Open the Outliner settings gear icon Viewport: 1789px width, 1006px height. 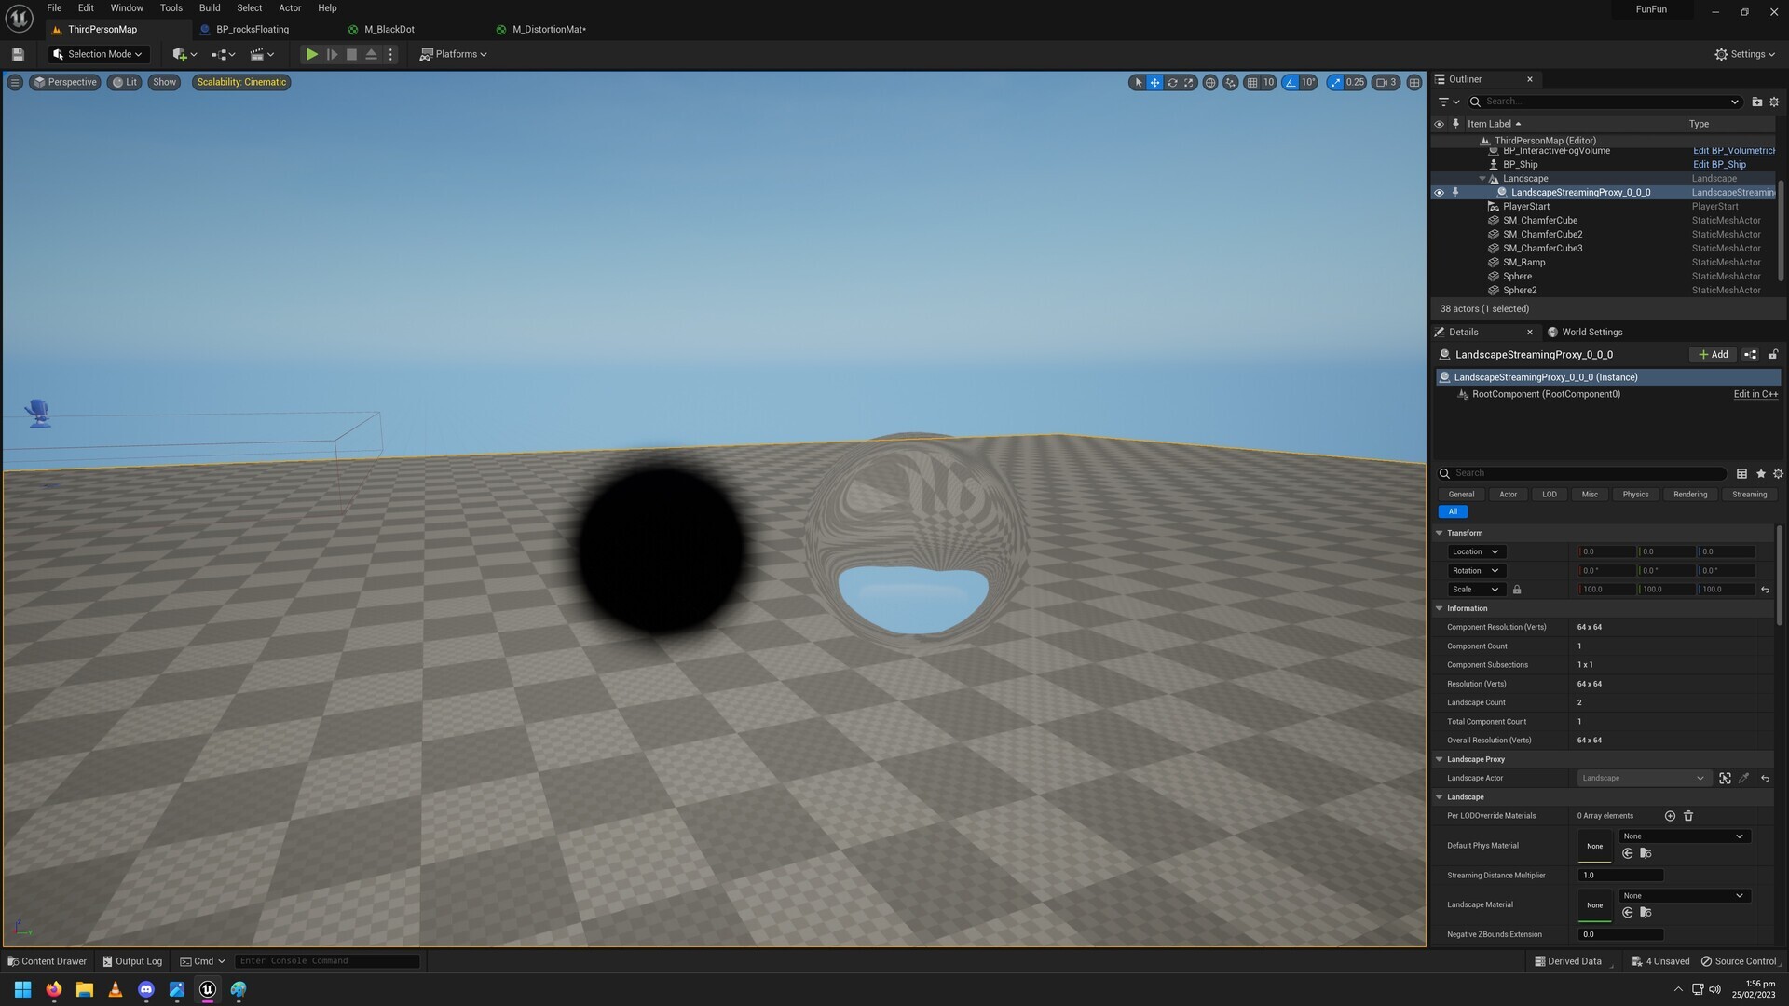1774,102
